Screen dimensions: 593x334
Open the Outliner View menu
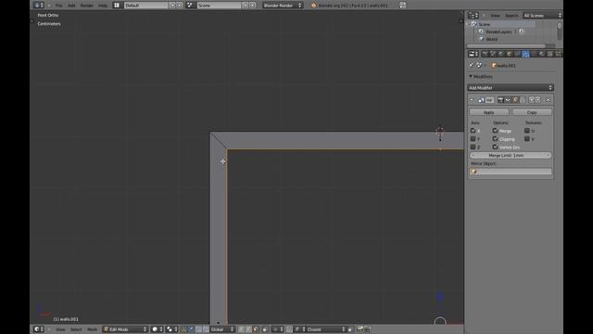(495, 16)
